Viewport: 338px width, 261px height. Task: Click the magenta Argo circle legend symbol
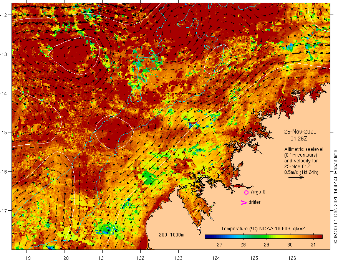tap(246, 192)
